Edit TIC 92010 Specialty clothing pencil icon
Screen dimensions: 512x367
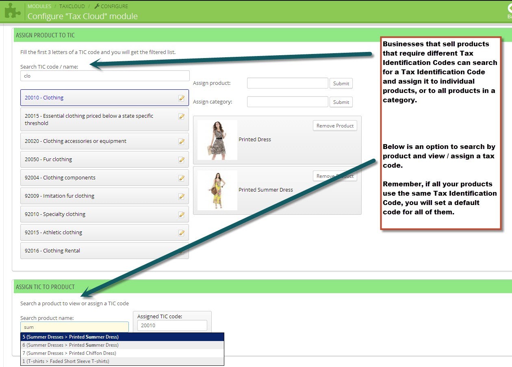[182, 215]
